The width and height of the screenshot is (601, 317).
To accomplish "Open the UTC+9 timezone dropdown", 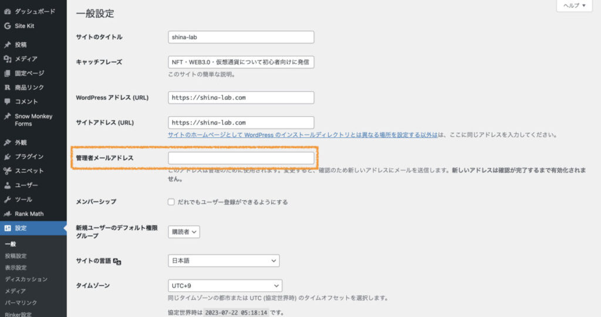I will 225,286.
